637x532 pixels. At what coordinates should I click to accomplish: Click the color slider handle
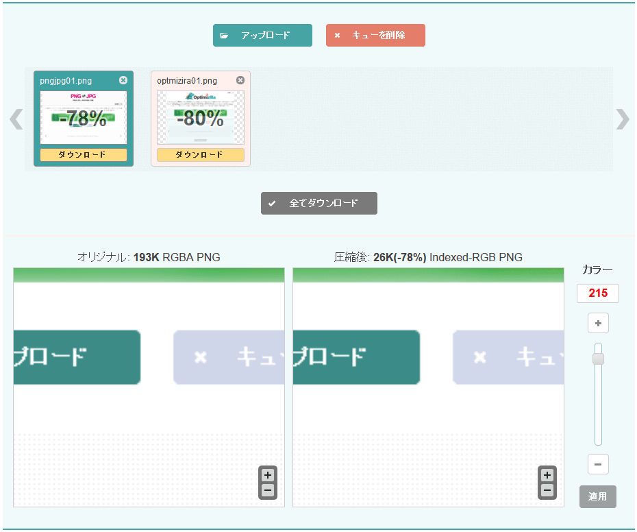point(598,359)
